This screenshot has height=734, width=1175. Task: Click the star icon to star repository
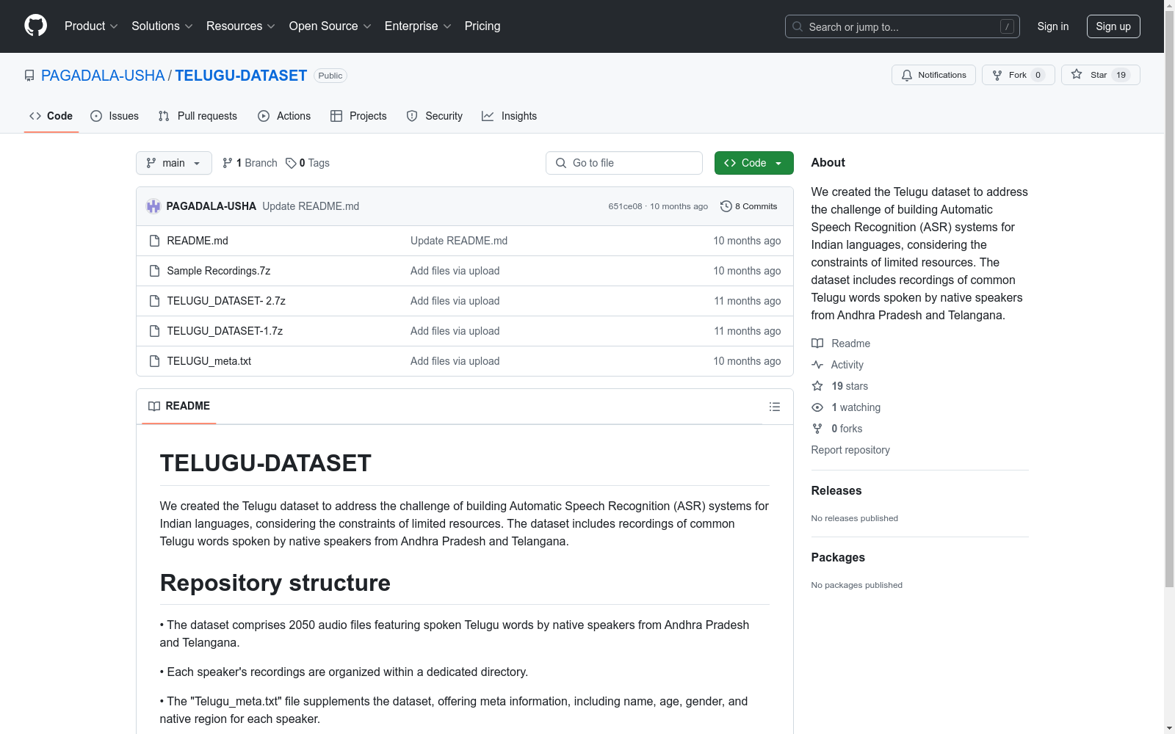pos(1077,74)
